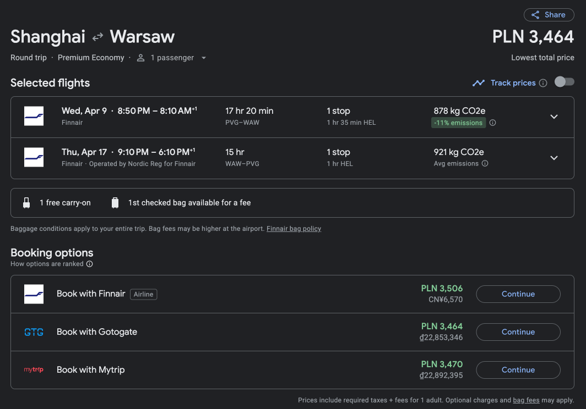586x409 pixels.
Task: Continue booking with Gotogate
Action: (518, 331)
